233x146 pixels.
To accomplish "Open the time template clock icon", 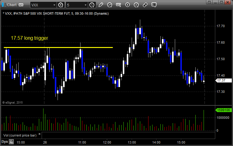I will coord(92,5).
